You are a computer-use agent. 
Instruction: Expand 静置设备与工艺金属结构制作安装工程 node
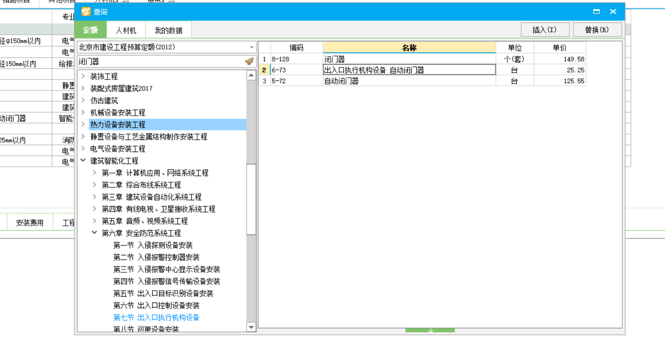click(x=83, y=136)
